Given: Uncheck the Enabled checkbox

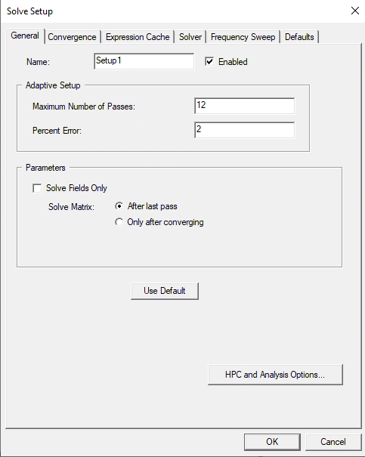Looking at the screenshot, I should (x=209, y=61).
